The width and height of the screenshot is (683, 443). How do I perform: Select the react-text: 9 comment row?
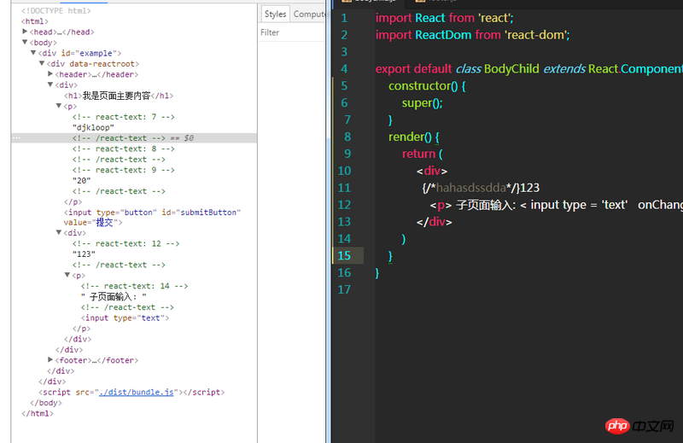(124, 170)
